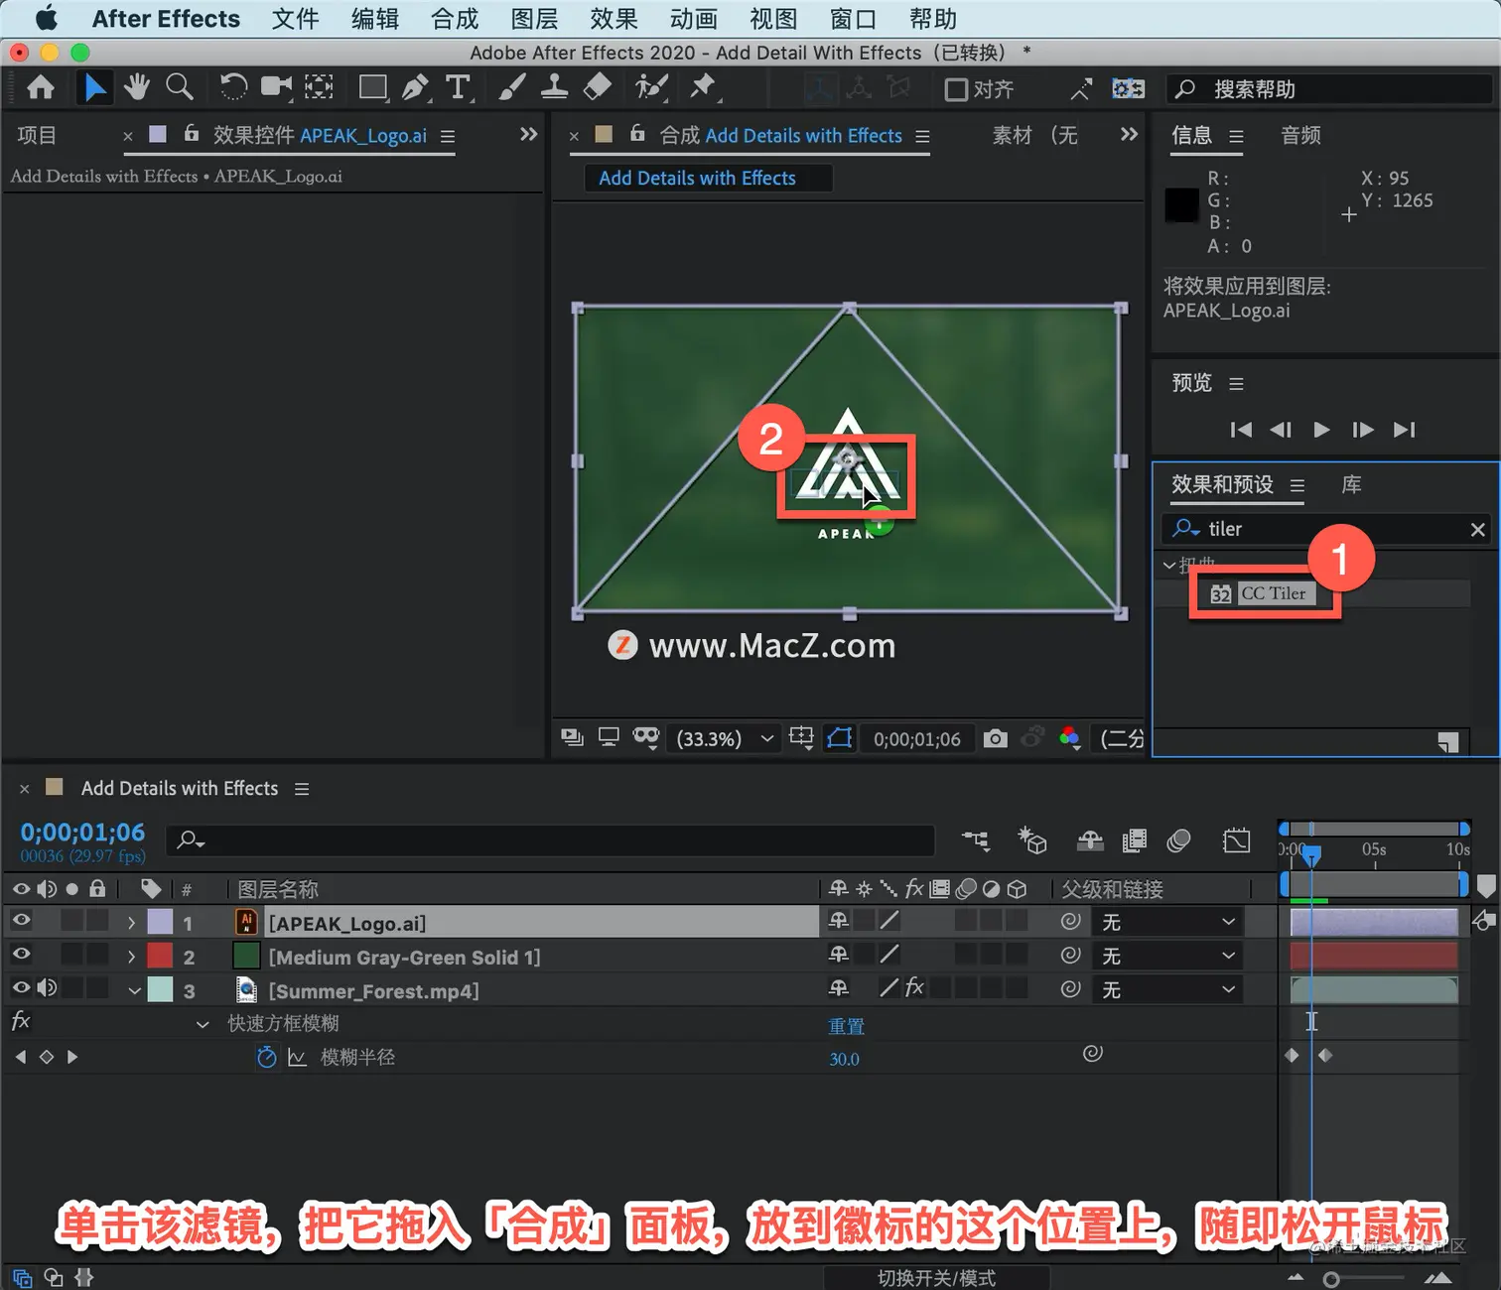Click the 搜索帮助 search field
This screenshot has width=1501, height=1290.
click(1330, 89)
